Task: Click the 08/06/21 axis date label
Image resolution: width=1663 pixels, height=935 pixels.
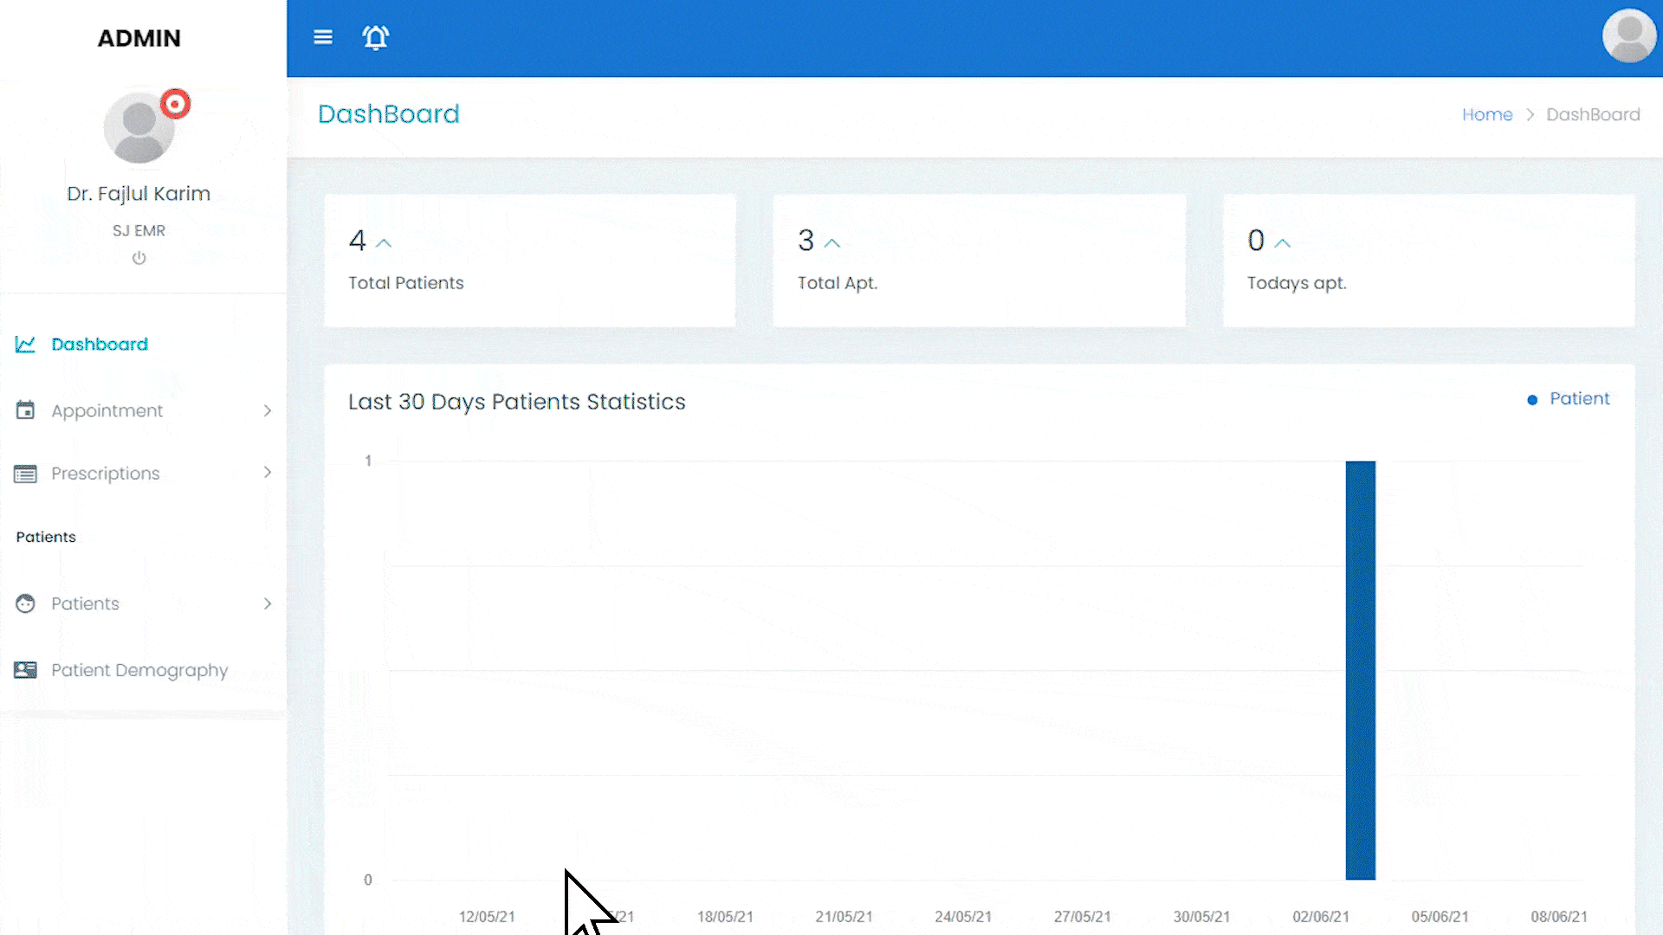Action: click(1559, 916)
